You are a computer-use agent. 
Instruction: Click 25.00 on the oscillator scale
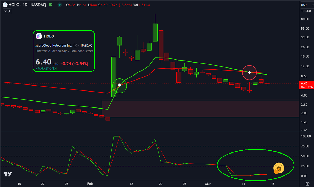(306, 166)
